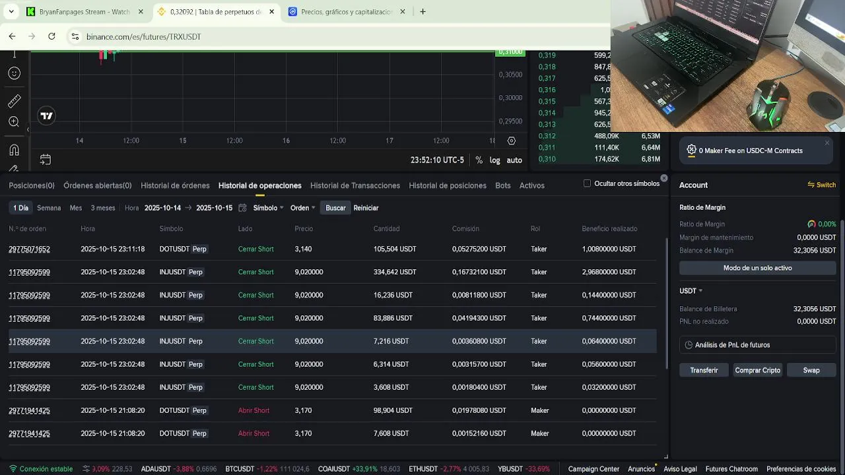
Task: Open Futures Chatroom link
Action: tap(731, 469)
